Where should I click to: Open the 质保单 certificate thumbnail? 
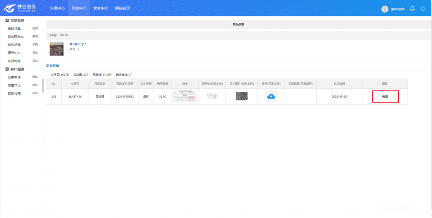click(212, 97)
